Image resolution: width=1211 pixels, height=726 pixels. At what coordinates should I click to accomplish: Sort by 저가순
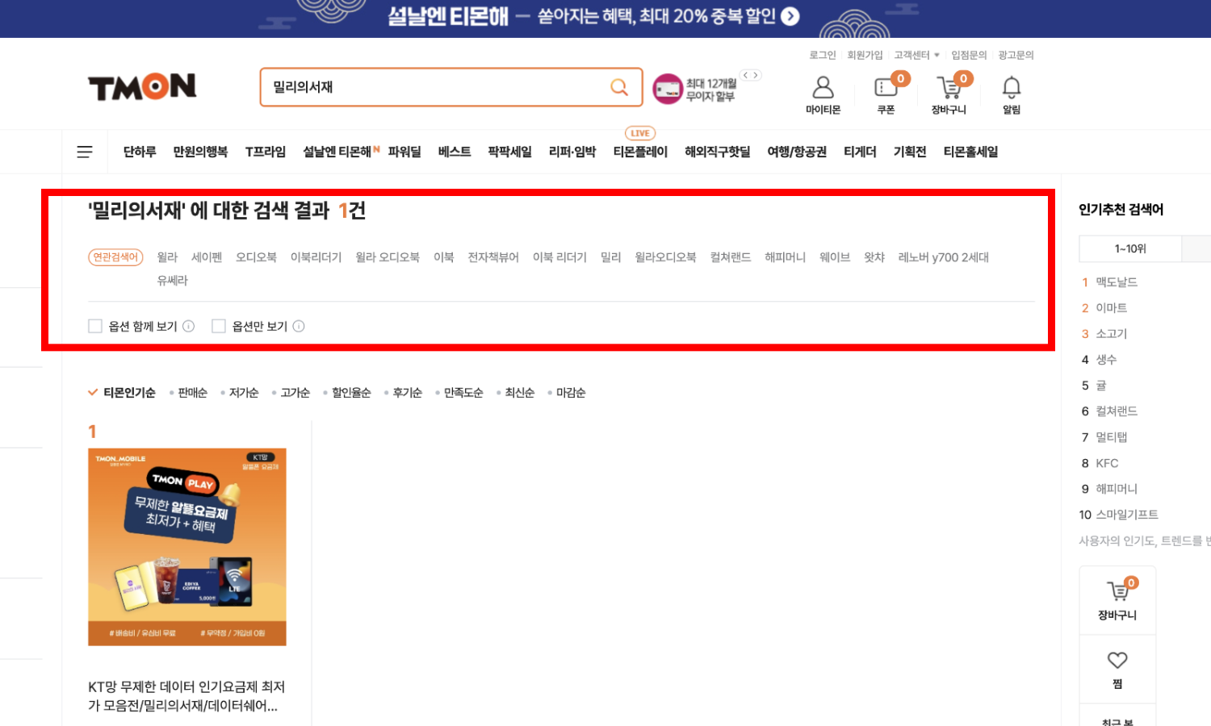243,393
